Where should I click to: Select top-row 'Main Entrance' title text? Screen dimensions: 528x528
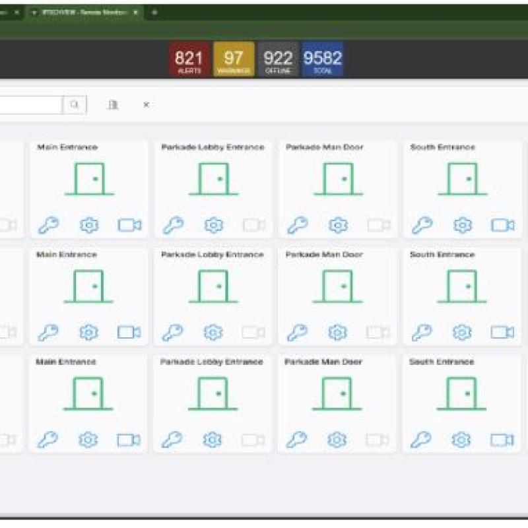pyautogui.click(x=67, y=147)
